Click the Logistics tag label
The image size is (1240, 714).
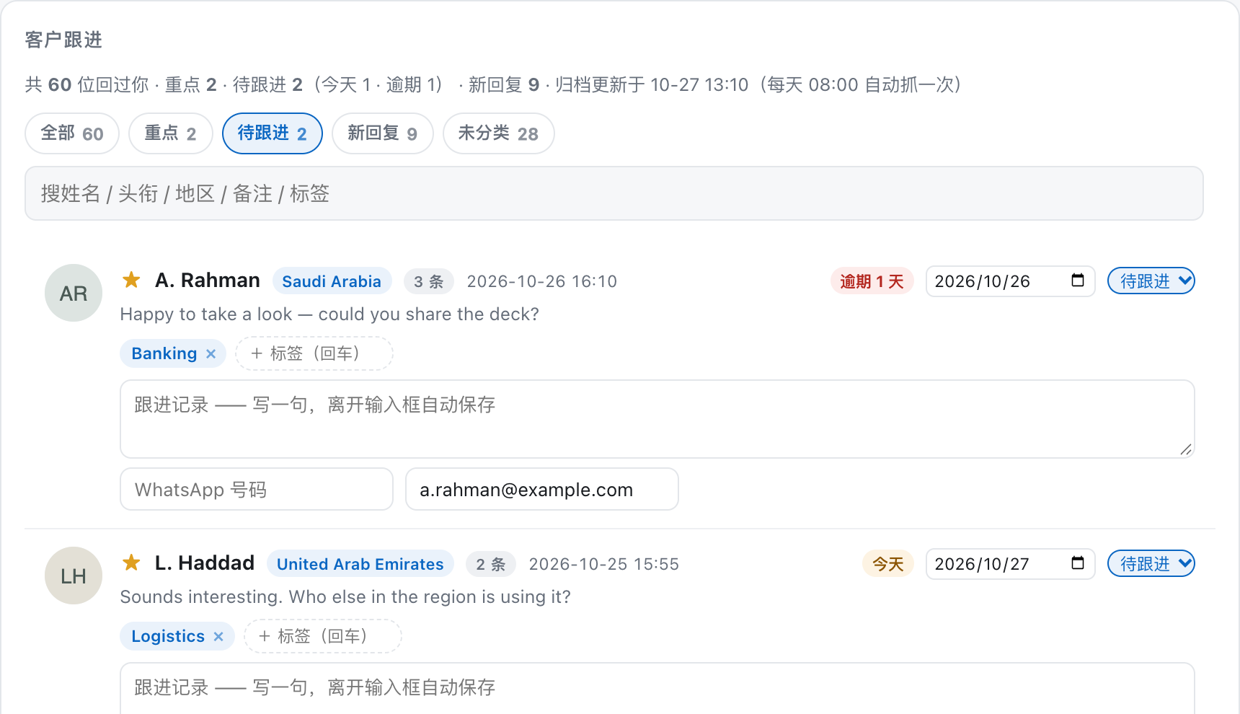click(x=168, y=636)
